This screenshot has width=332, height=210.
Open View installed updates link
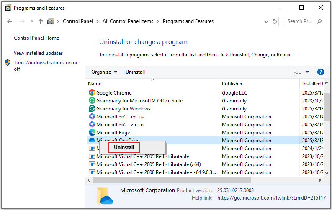(x=39, y=53)
